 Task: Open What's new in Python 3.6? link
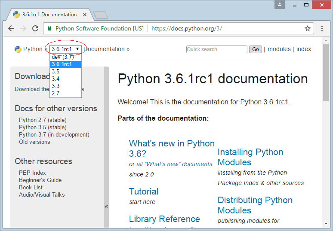172,149
